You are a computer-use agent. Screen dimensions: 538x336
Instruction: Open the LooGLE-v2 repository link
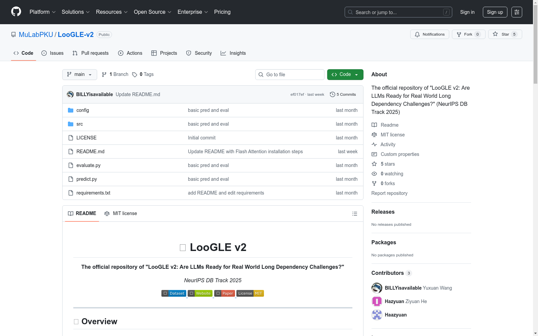pyautogui.click(x=76, y=35)
